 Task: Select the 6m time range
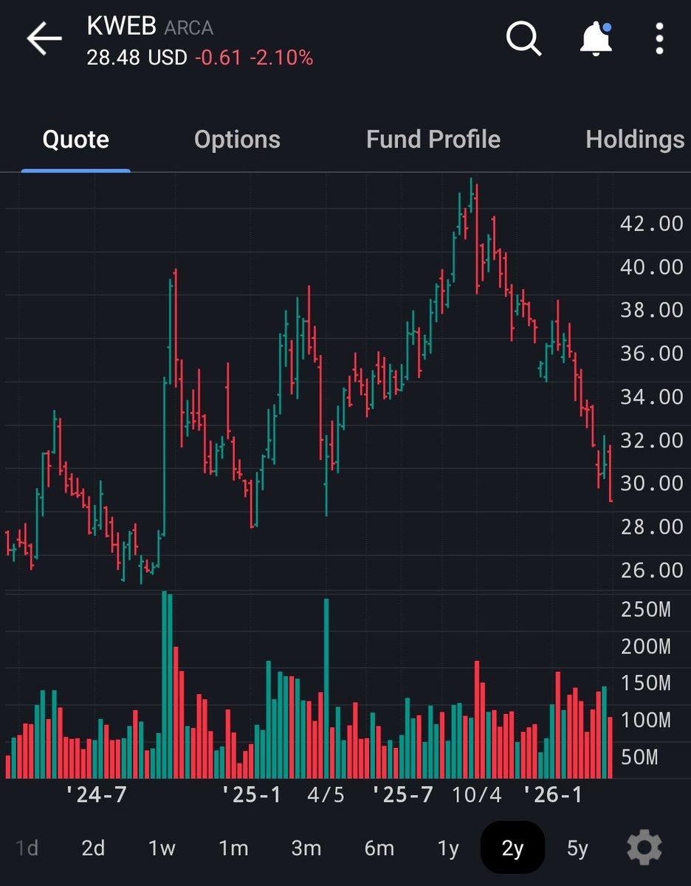(379, 848)
